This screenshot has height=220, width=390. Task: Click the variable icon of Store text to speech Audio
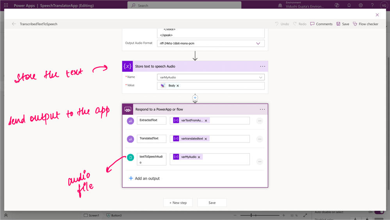pos(127,66)
